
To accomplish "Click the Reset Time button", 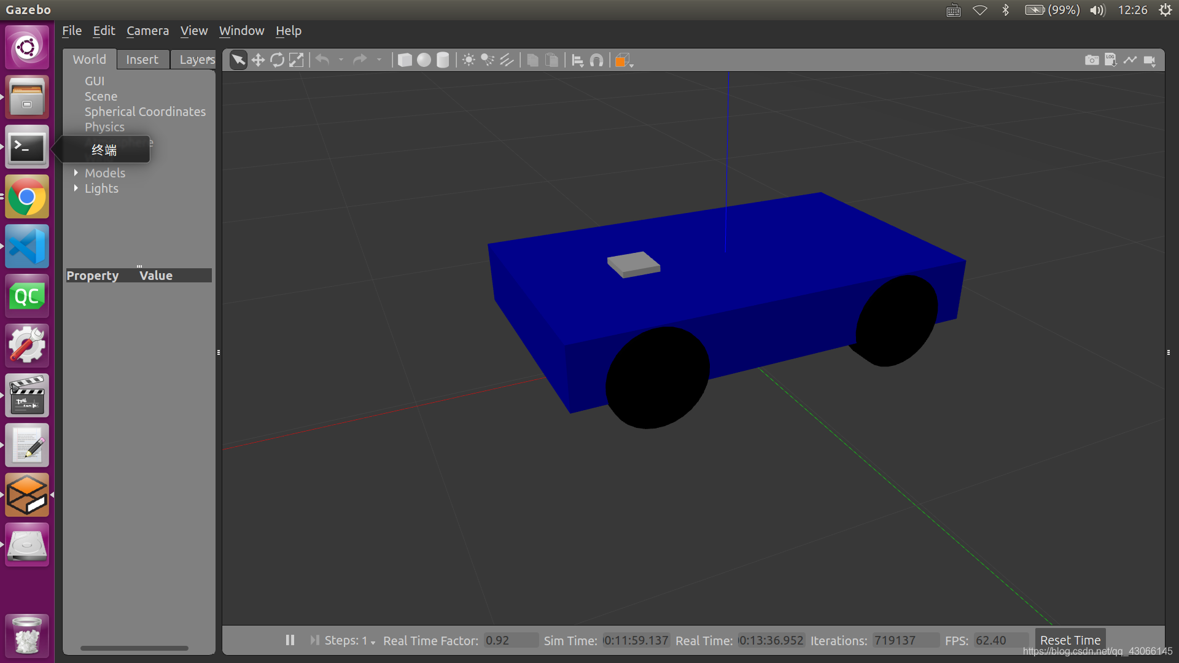I will click(x=1070, y=640).
